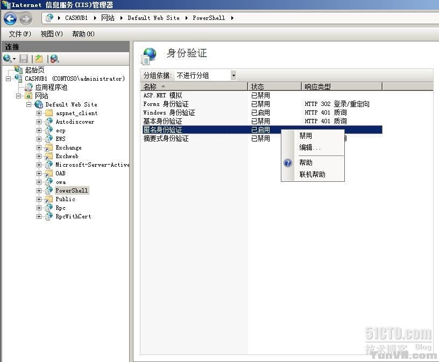Open the 文件(F) menu
Viewport: 439px width, 362px height.
(20, 34)
